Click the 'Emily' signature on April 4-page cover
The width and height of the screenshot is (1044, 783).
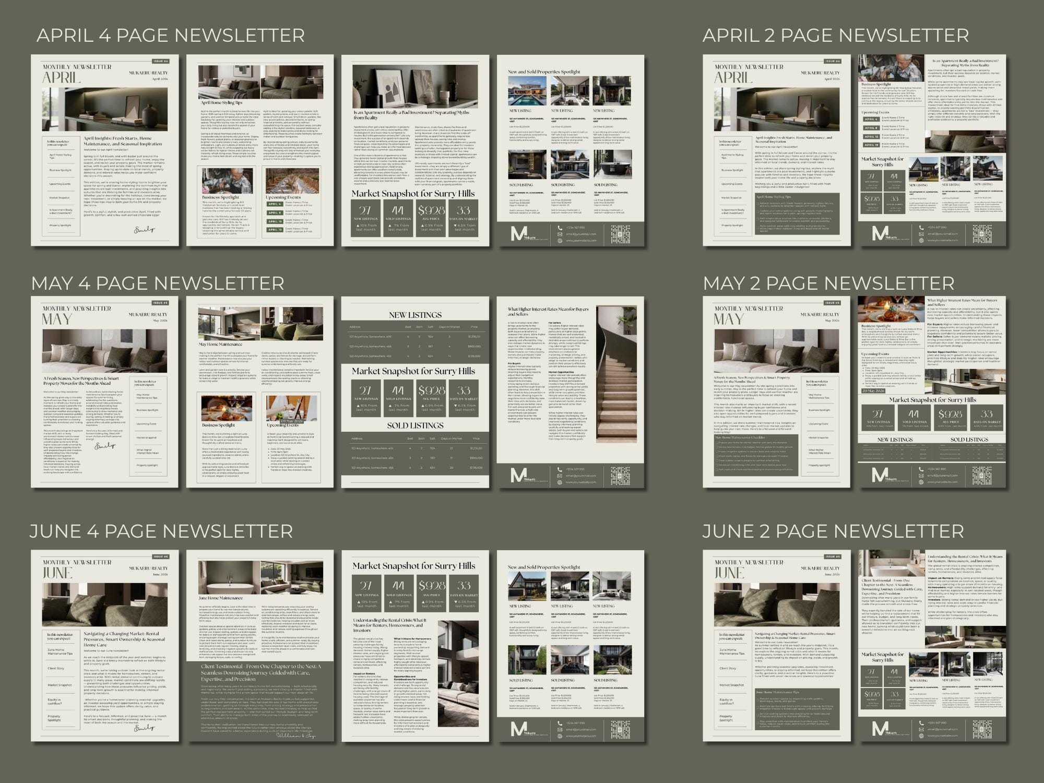(x=144, y=229)
